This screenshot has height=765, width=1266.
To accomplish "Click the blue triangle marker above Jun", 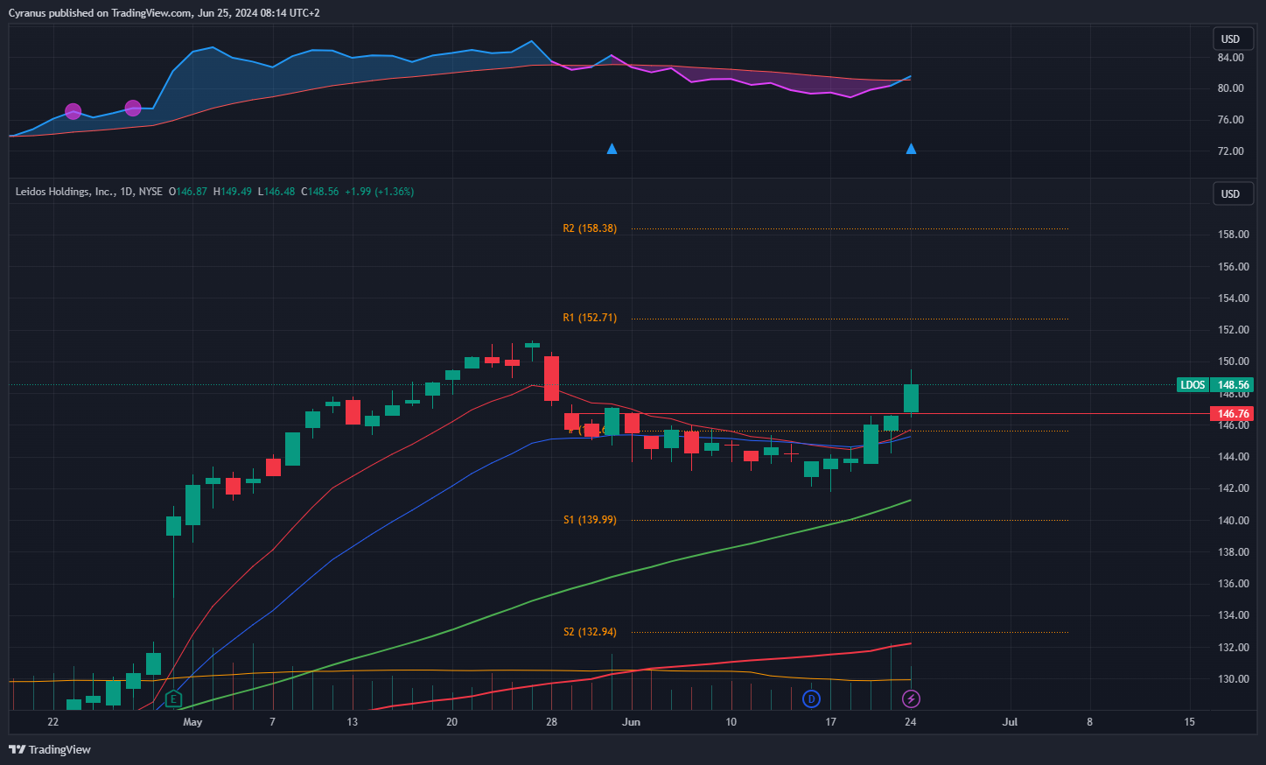I will (612, 149).
